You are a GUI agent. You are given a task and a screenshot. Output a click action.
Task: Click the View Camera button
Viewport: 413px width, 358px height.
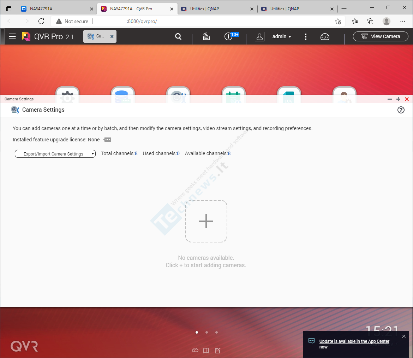pyautogui.click(x=381, y=36)
